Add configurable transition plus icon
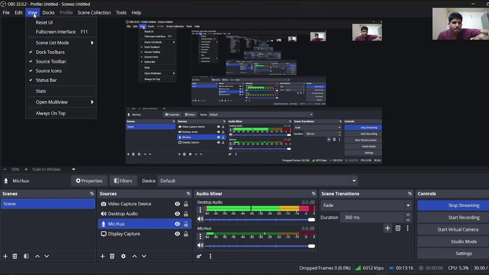This screenshot has height=275, width=489. point(387,228)
